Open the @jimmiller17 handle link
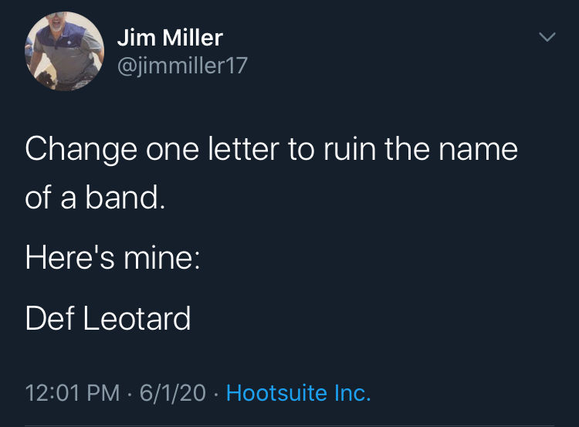579x427 pixels. pyautogui.click(x=182, y=66)
